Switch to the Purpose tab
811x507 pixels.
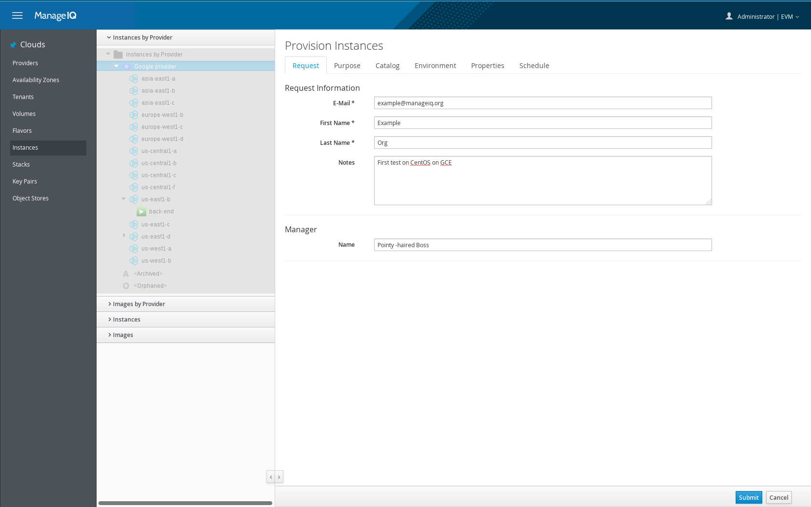pyautogui.click(x=347, y=66)
